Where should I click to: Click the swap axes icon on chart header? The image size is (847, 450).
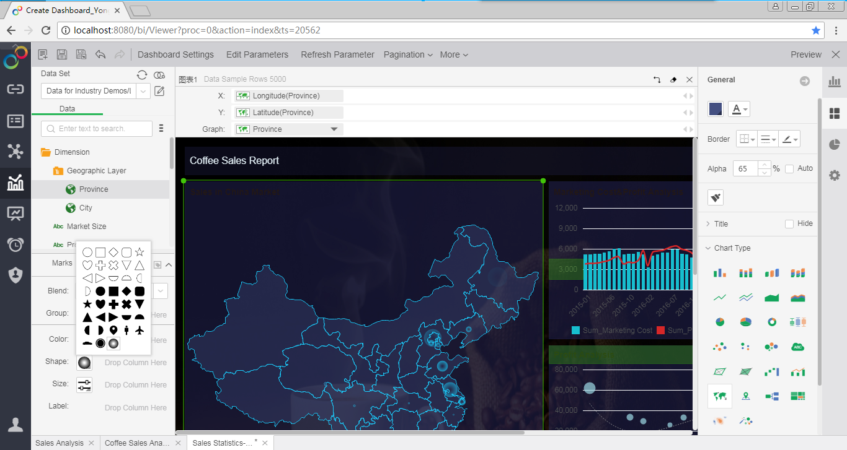(x=657, y=79)
